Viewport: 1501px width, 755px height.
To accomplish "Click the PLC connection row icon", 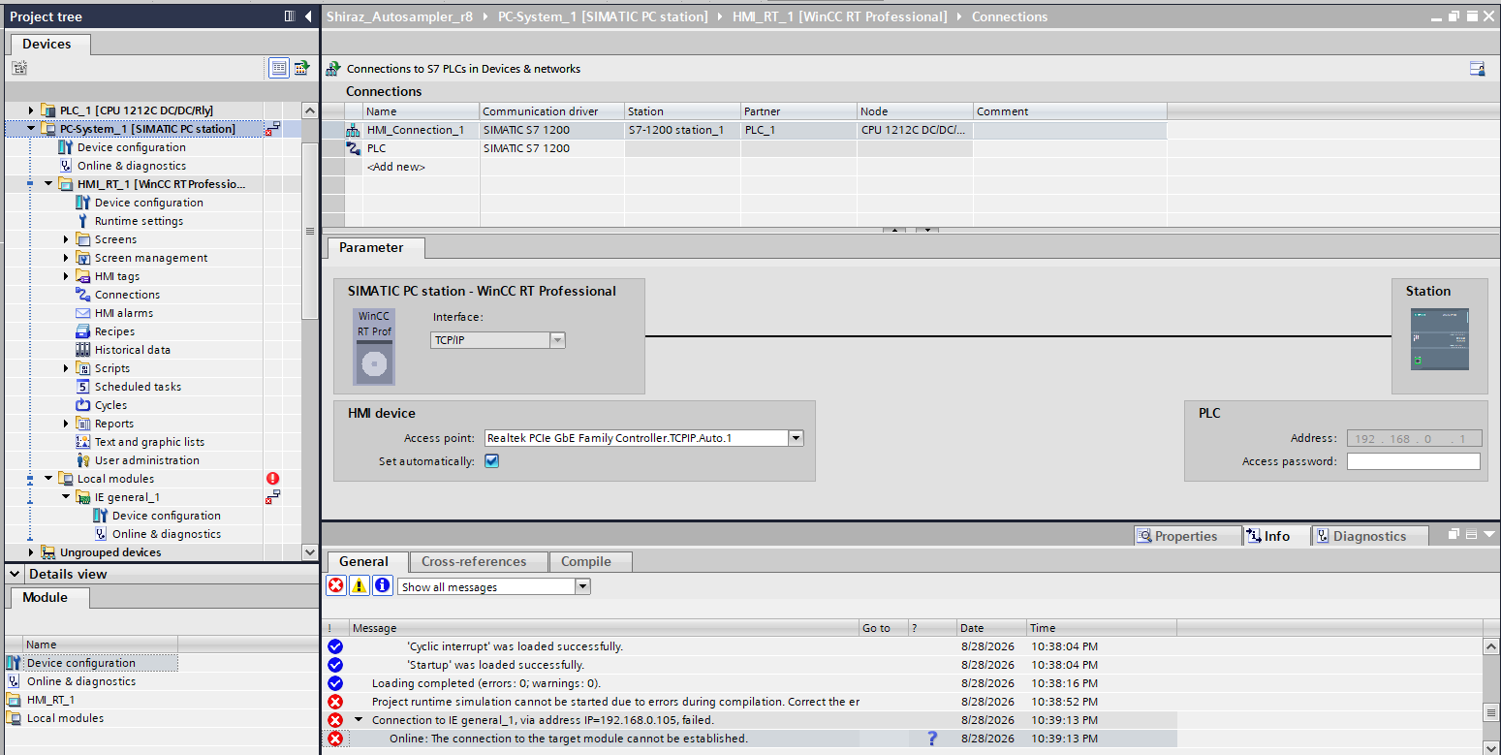I will click(354, 148).
